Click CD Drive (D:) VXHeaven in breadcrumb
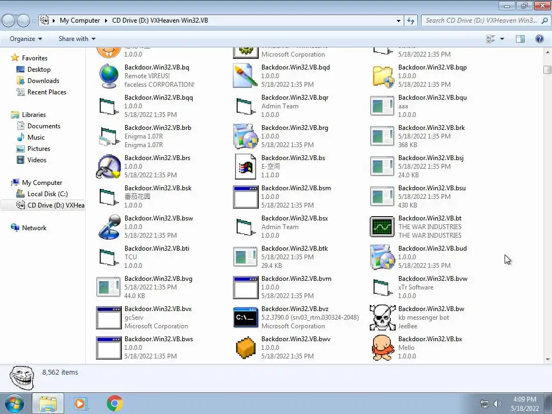Image resolution: width=552 pixels, height=414 pixels. [160, 20]
